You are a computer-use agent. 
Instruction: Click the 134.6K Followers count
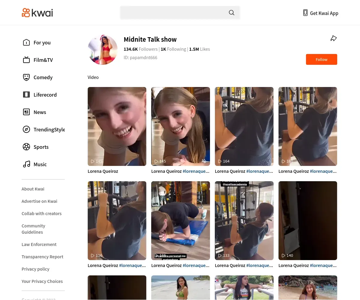(141, 49)
